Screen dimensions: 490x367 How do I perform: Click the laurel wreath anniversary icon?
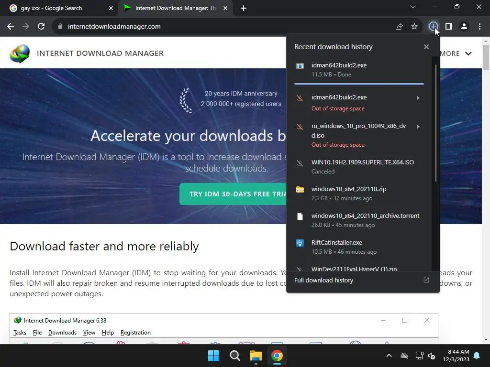(186, 100)
